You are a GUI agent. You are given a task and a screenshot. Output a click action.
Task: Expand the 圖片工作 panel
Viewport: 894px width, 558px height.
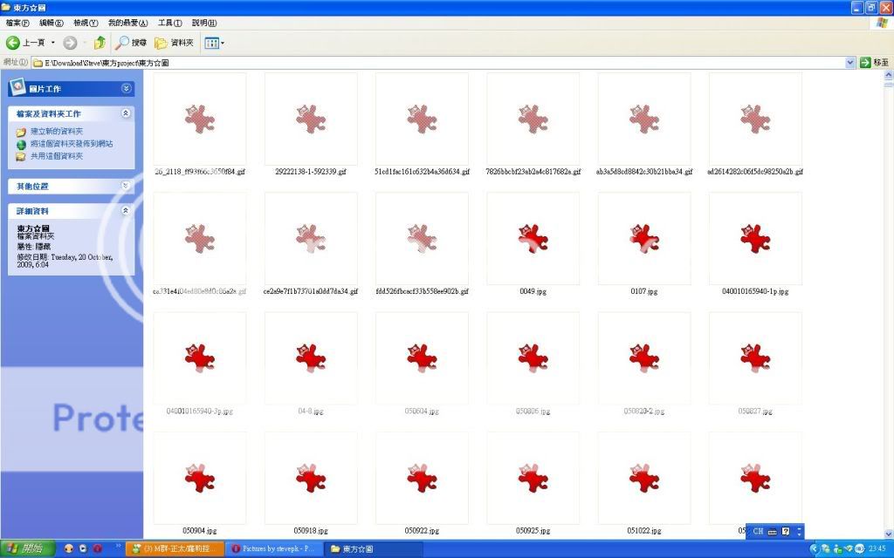pos(127,89)
